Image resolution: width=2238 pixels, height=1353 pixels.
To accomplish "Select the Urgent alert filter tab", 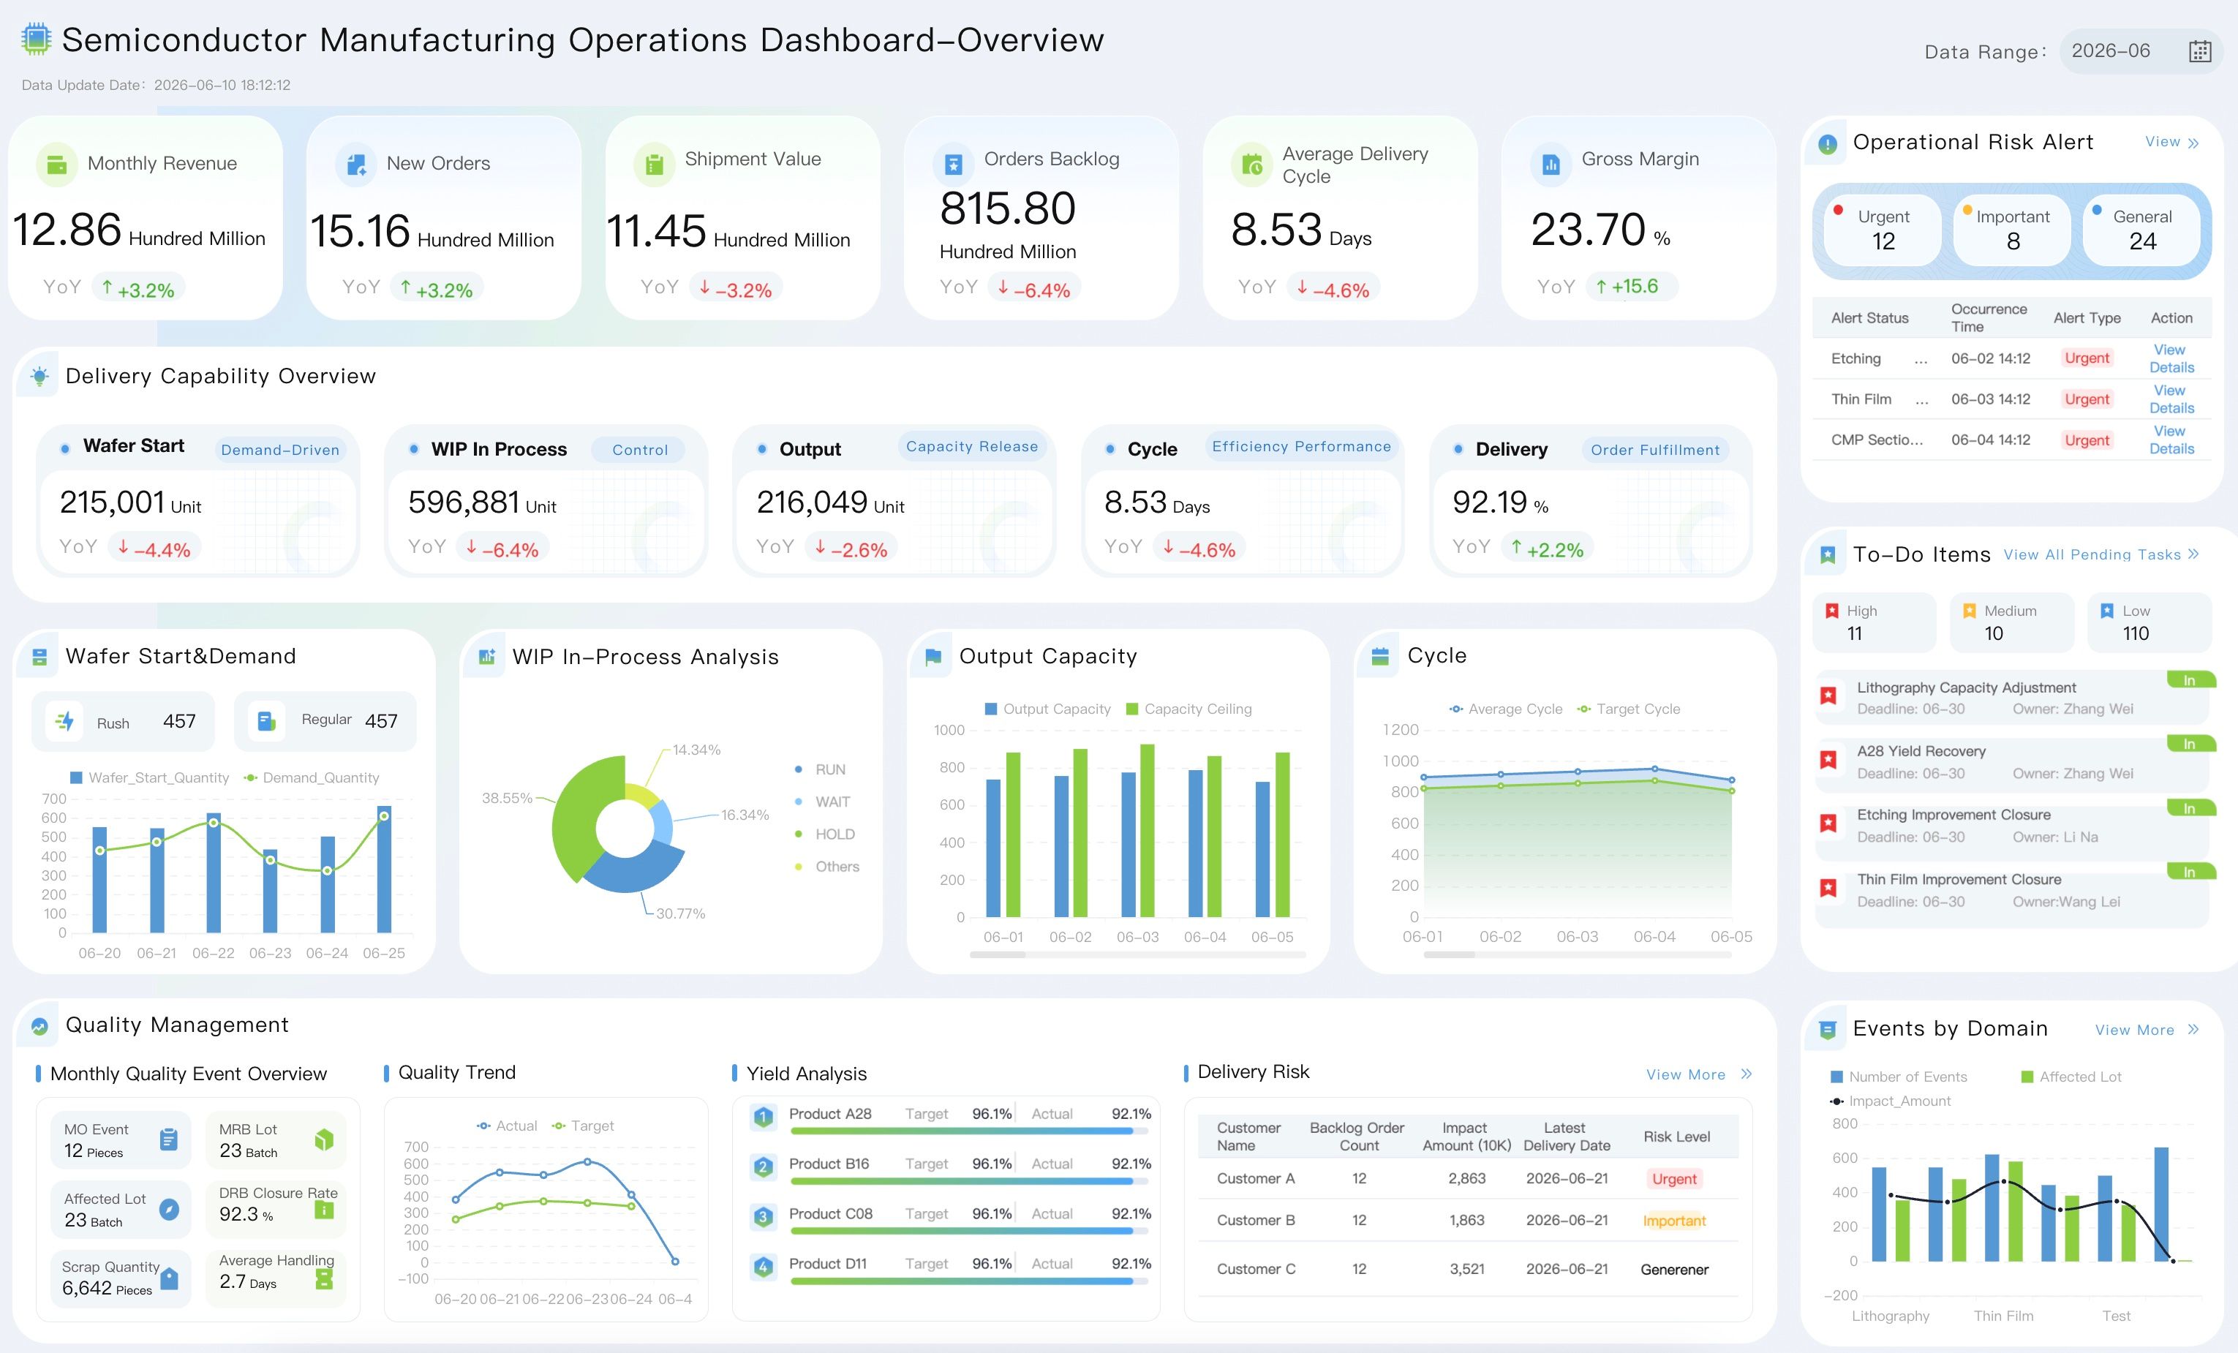I will point(1883,230).
